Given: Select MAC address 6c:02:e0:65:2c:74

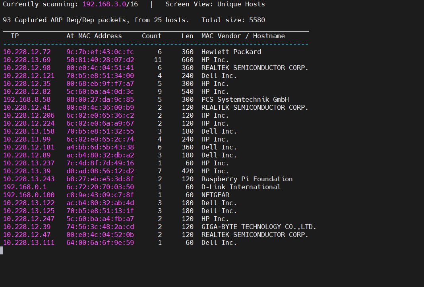Looking at the screenshot, I should tap(100, 139).
